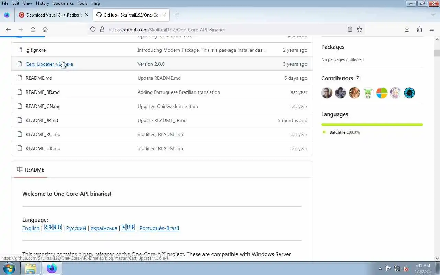Open the Help menu
Viewport: 440px width, 275px height.
point(96,3)
